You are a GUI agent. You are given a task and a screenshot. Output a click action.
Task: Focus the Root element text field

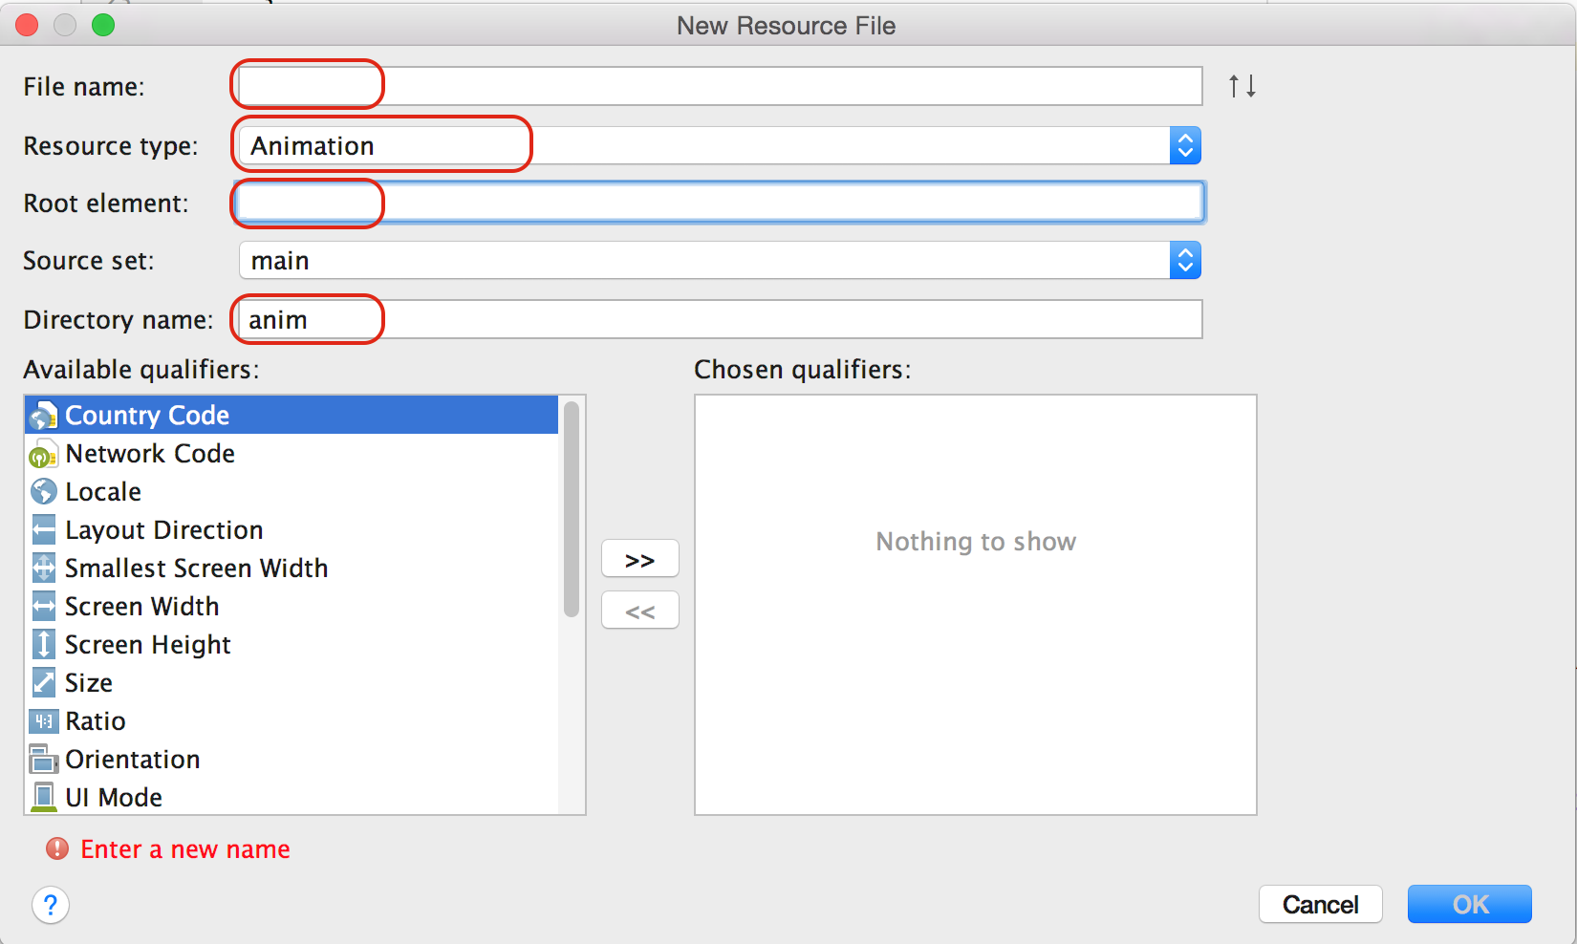pyautogui.click(x=720, y=203)
